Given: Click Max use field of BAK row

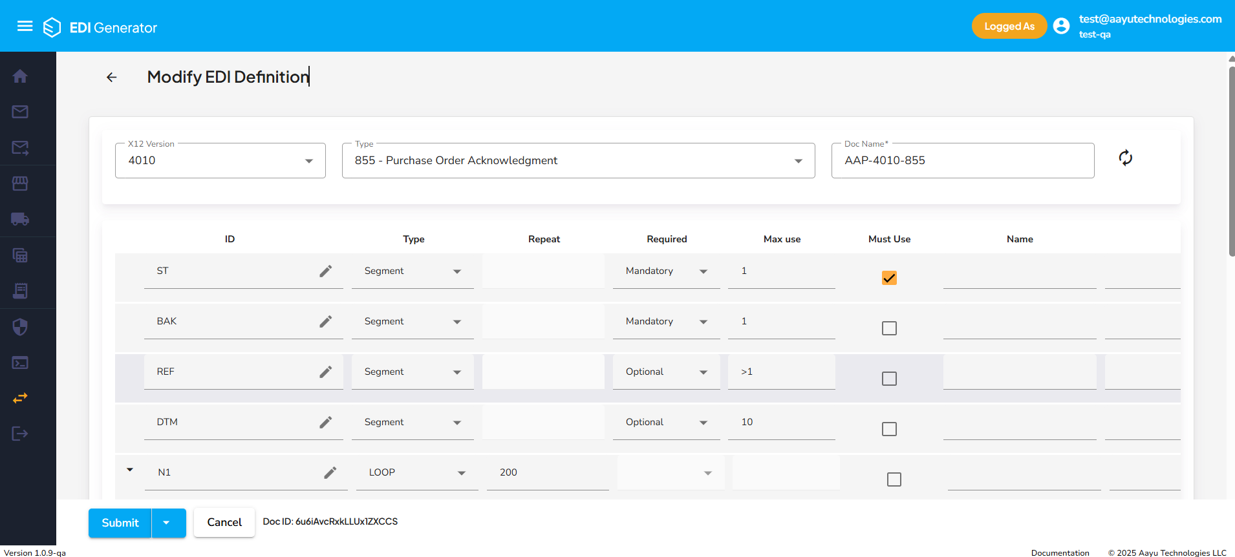Looking at the screenshot, I should [x=781, y=321].
